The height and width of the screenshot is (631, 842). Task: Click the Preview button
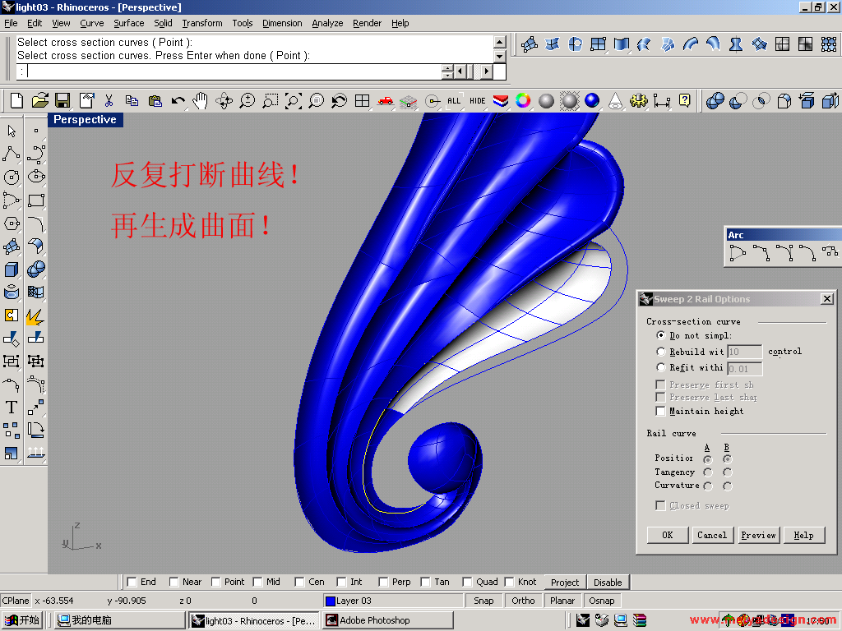pos(758,535)
